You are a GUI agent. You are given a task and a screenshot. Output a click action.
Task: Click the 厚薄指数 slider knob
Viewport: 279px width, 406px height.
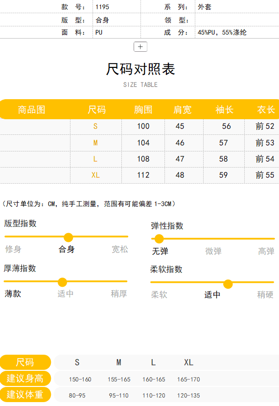[63, 282]
